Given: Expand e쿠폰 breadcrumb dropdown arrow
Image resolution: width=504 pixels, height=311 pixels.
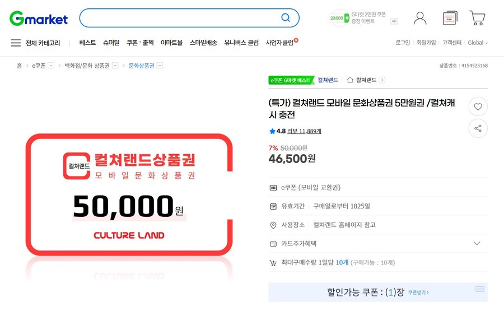Looking at the screenshot, I should (51, 66).
